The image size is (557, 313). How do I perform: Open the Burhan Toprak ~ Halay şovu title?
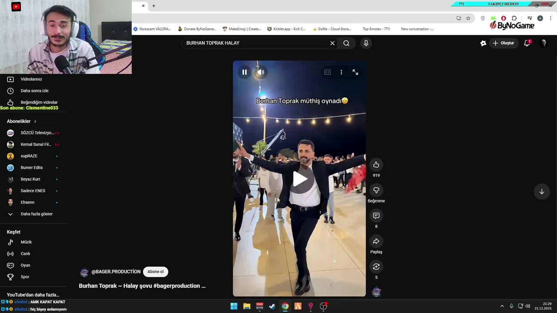point(142,286)
